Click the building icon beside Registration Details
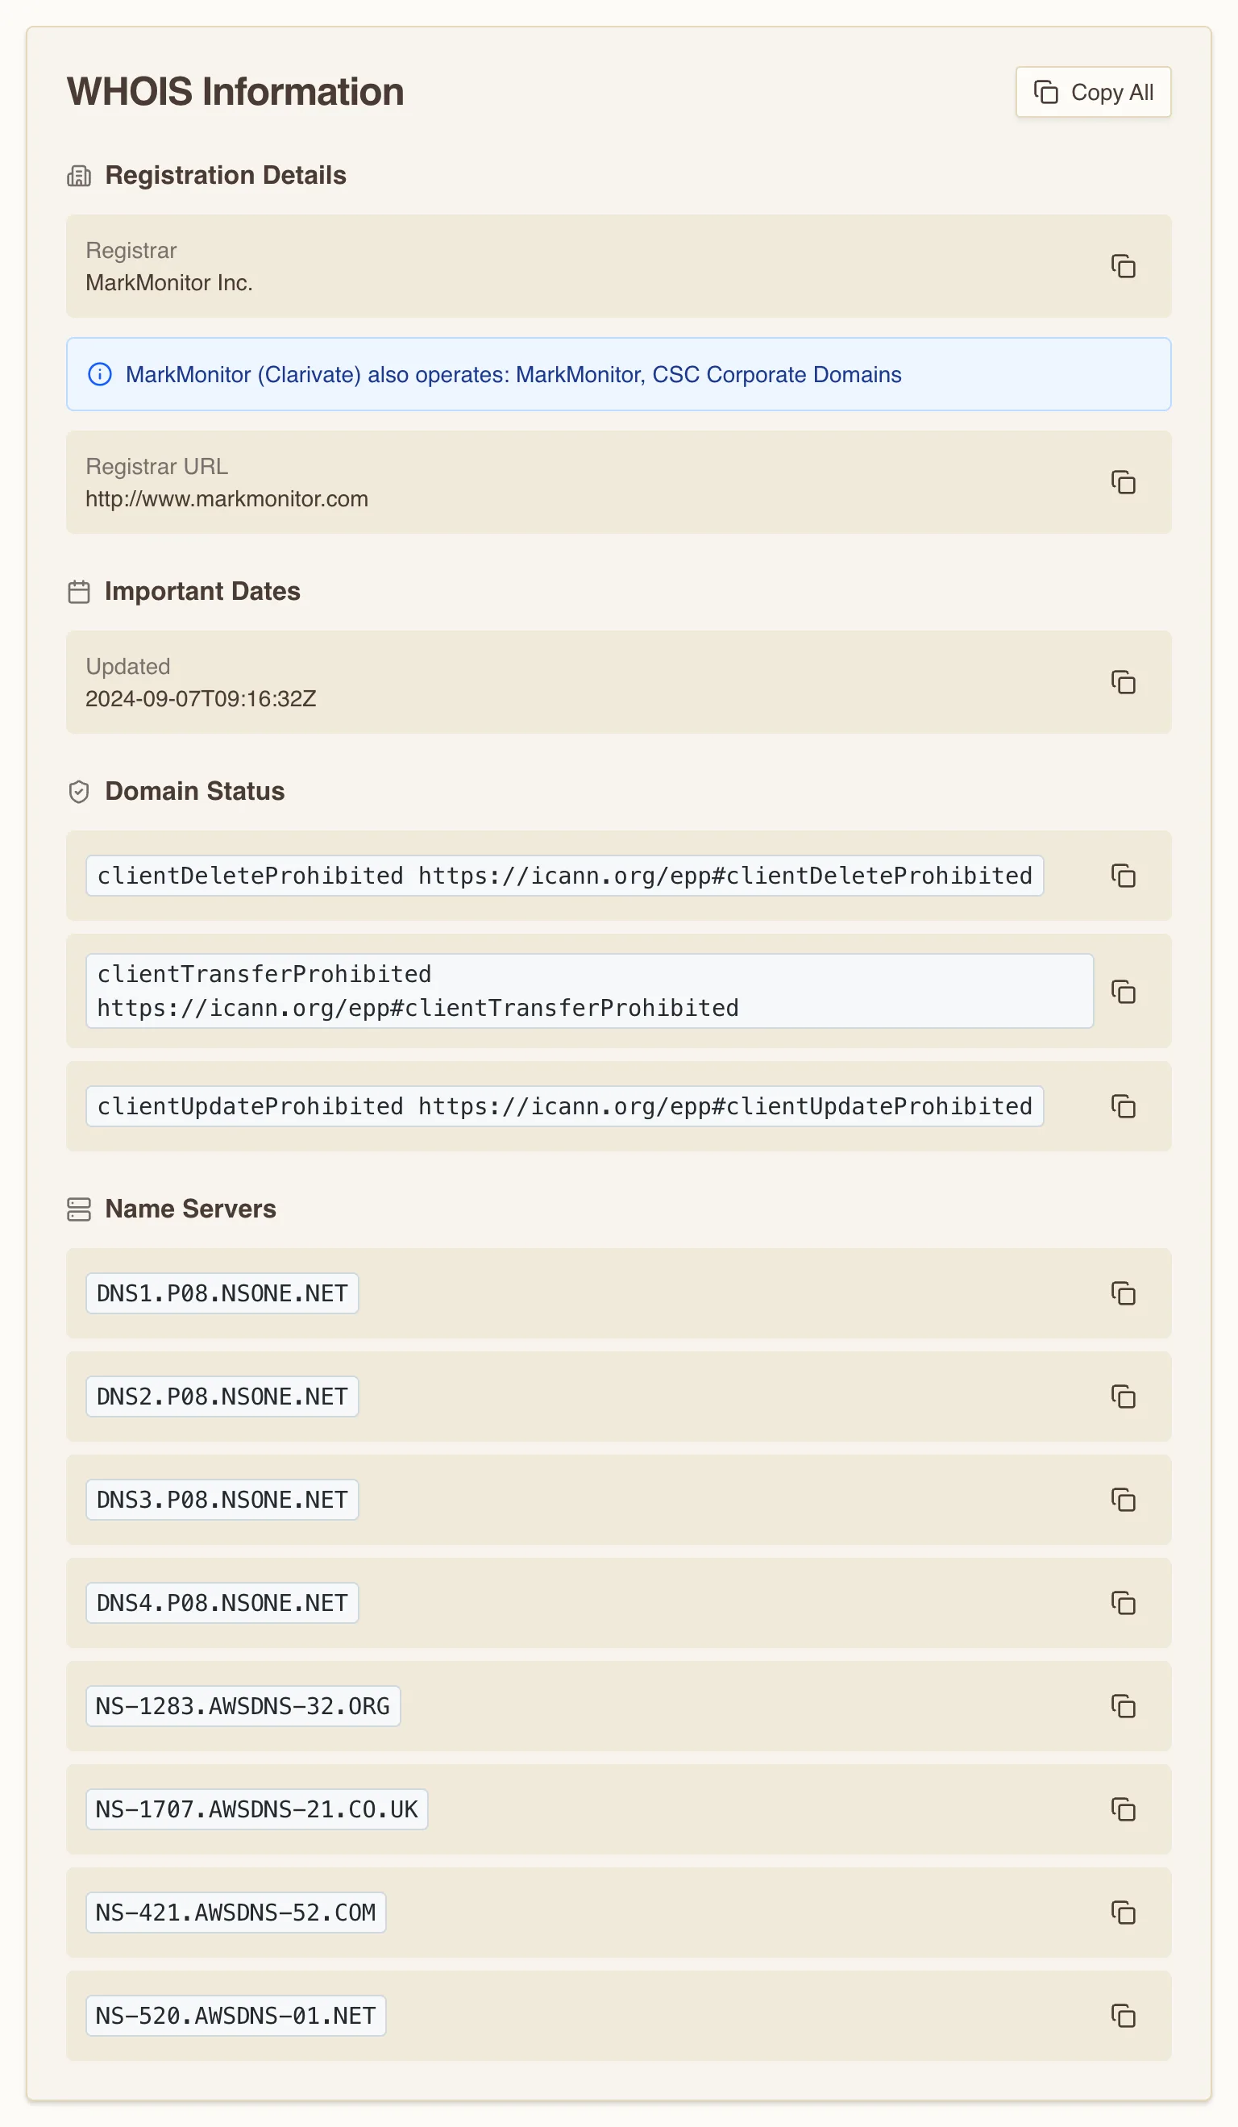Viewport: 1238px width, 2127px height. coord(78,176)
